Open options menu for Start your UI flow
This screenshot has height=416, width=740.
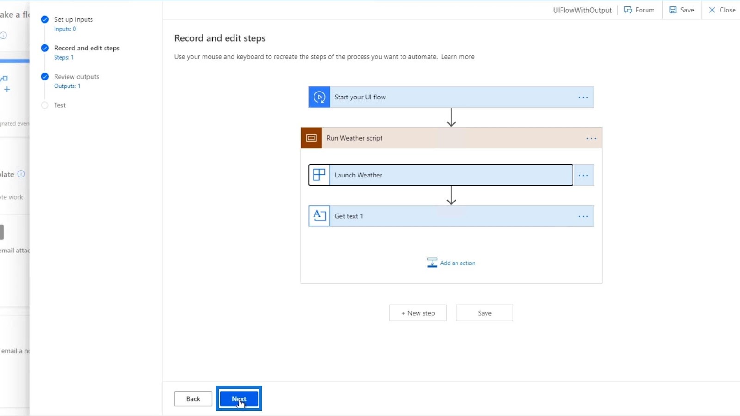583,97
